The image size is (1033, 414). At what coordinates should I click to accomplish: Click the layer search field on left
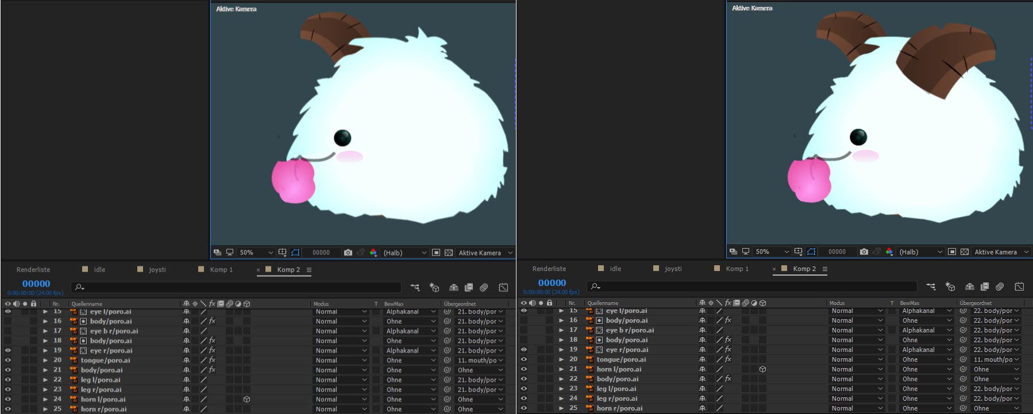(236, 287)
